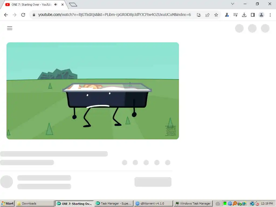Image resolution: width=276 pixels, height=207 pixels.
Task: Open the Chrome profile avatar
Action: 261,15
